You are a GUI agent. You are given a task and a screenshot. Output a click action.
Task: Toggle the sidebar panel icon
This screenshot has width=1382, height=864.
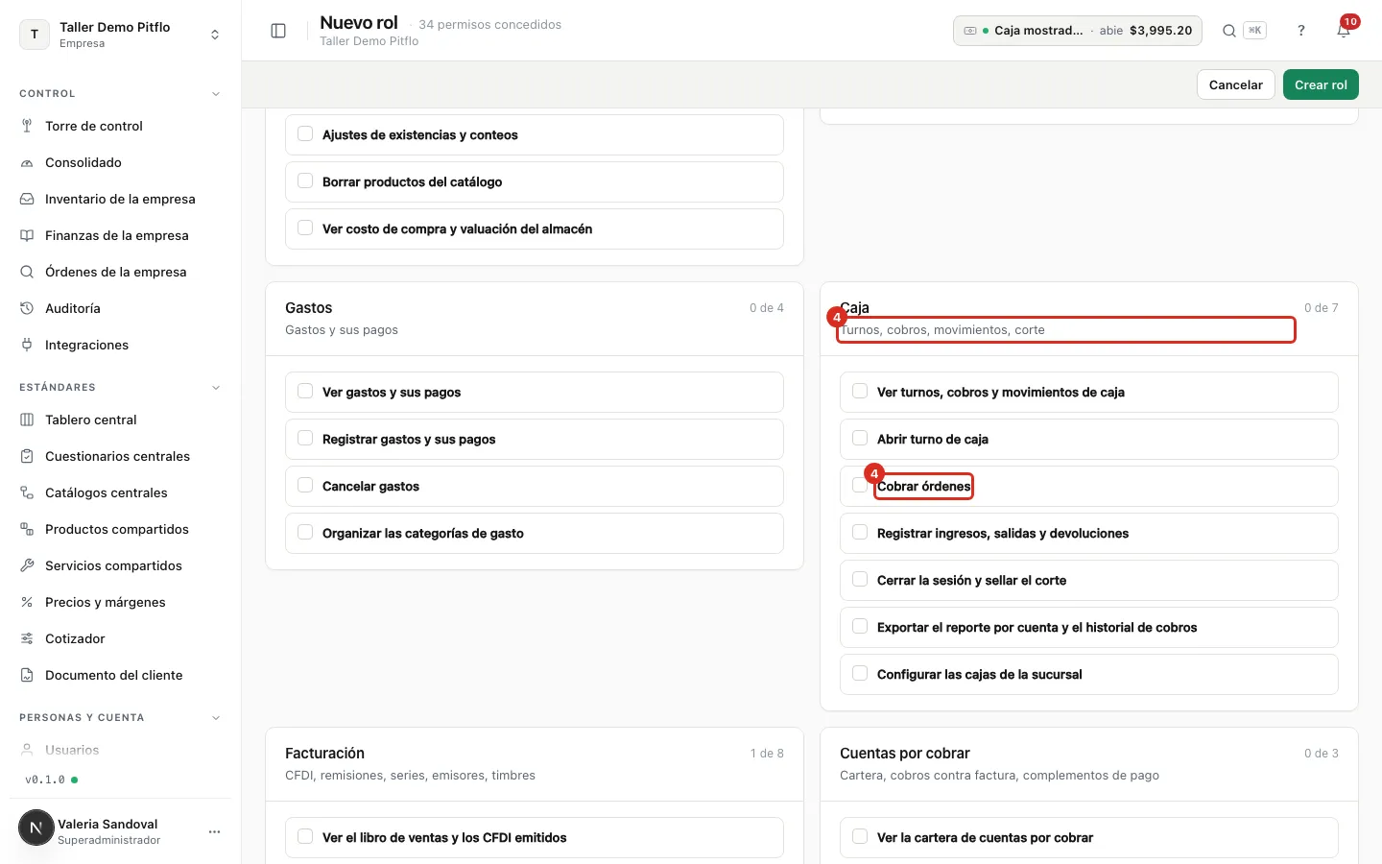pos(278,31)
